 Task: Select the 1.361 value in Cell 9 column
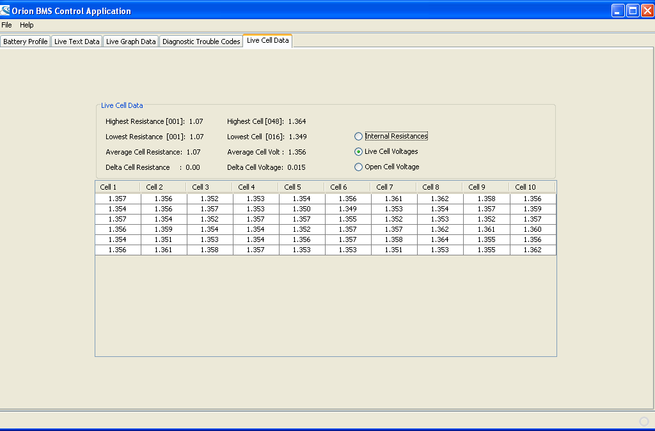tap(487, 229)
